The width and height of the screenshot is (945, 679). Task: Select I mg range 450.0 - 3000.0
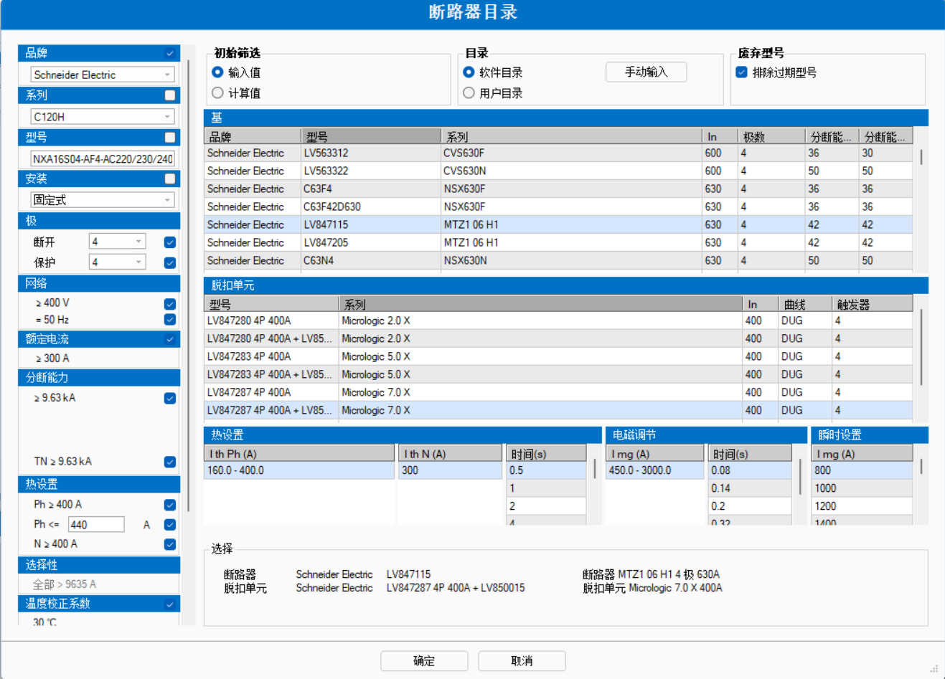click(x=655, y=470)
